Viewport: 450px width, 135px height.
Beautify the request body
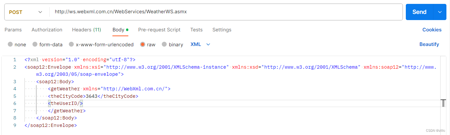point(429,44)
